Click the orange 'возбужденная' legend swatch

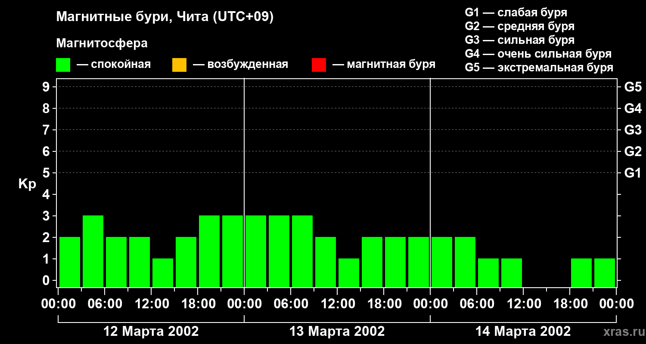tap(179, 65)
